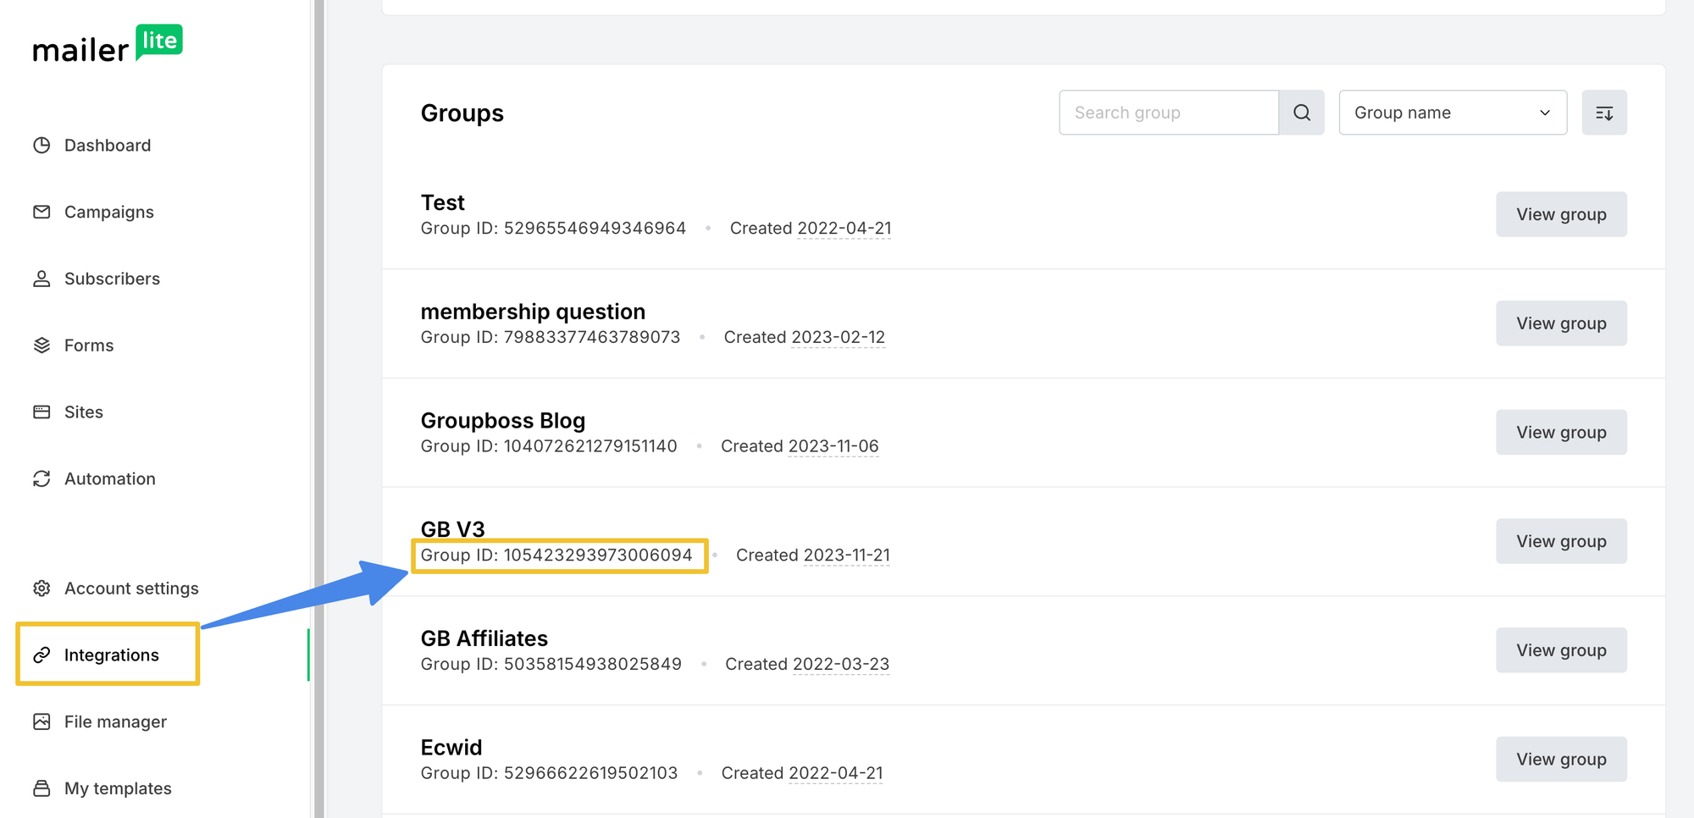Select Automation menu item
The width and height of the screenshot is (1694, 818).
click(110, 478)
